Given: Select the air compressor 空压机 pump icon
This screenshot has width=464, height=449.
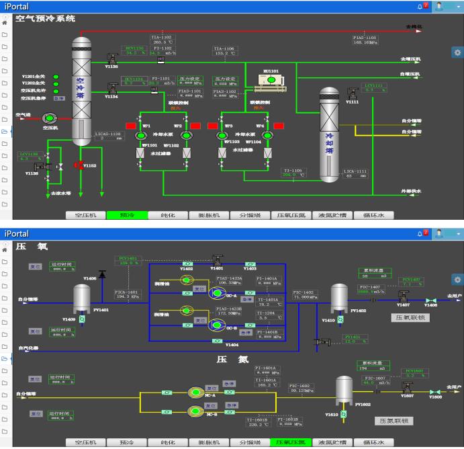Looking at the screenshot, I should pyautogui.click(x=49, y=118).
